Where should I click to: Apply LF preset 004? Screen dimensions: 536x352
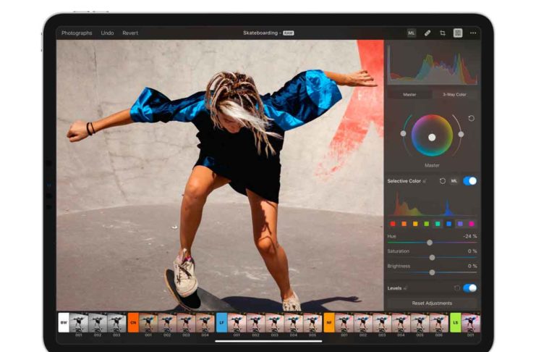[x=294, y=322]
